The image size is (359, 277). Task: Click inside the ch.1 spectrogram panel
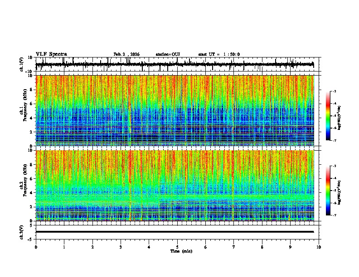click(x=175, y=110)
